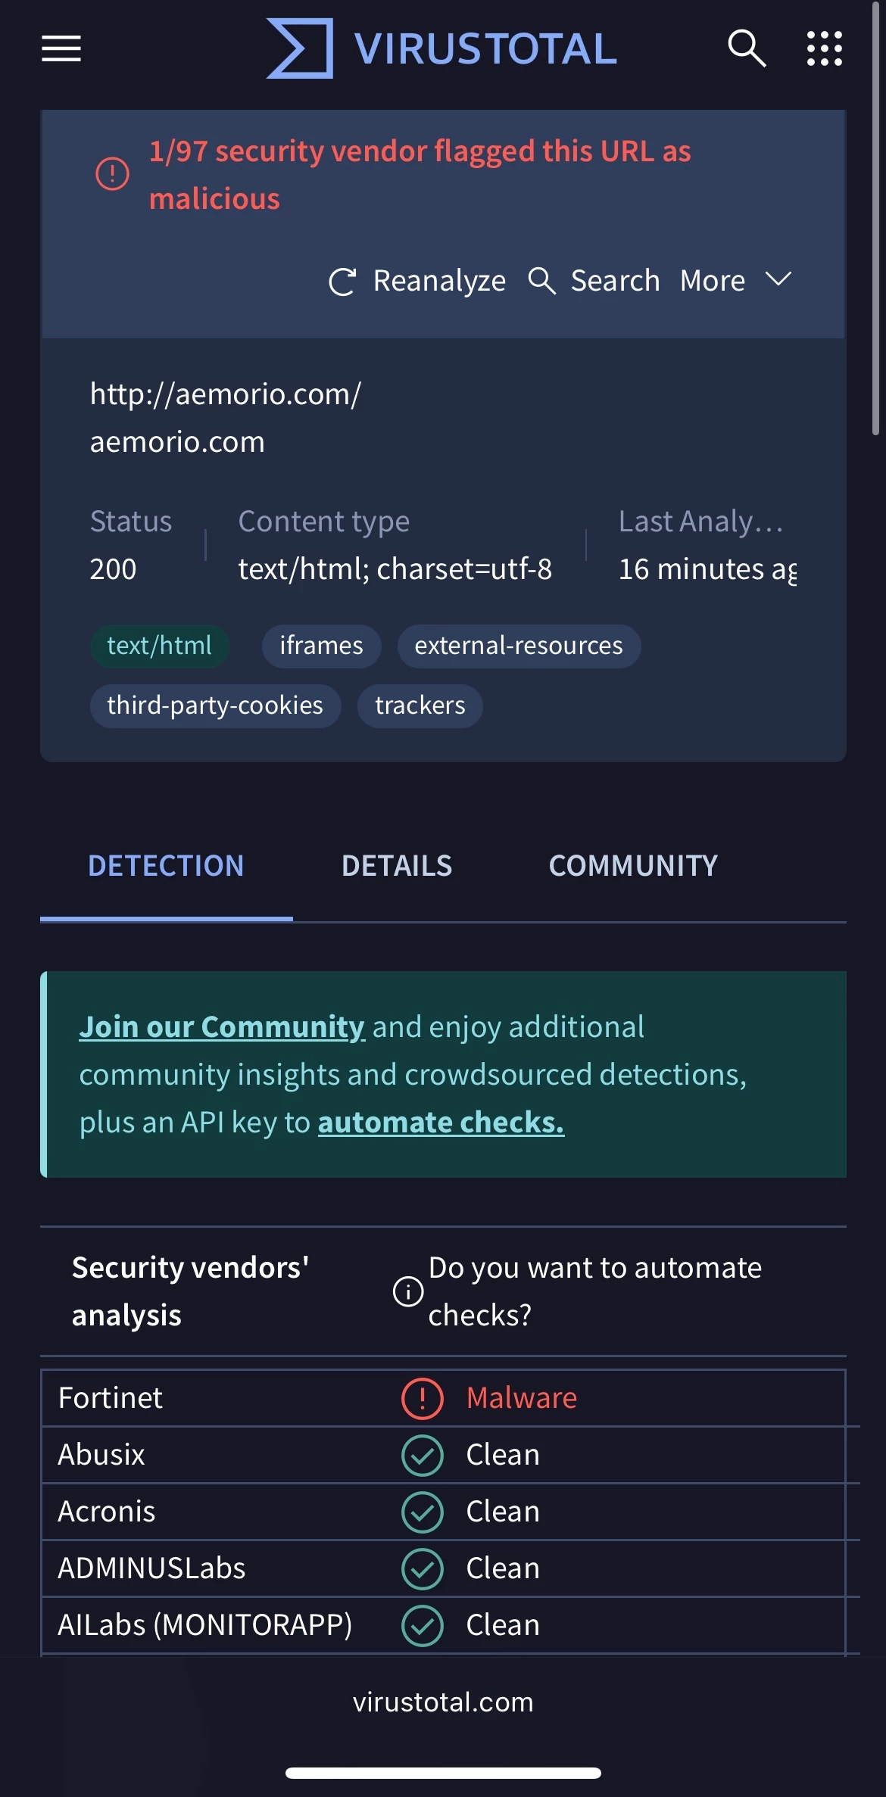This screenshot has width=886, height=1797.
Task: Open search via the header magnifier icon
Action: [747, 48]
